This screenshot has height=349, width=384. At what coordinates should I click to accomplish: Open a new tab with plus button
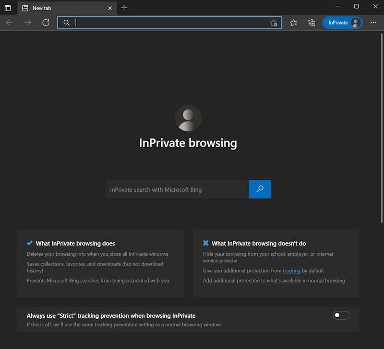coord(124,8)
